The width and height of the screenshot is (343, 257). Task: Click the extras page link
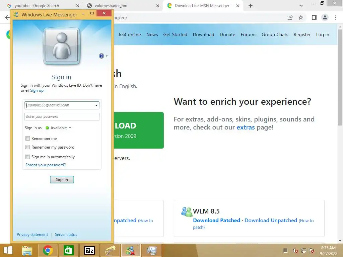(246, 127)
